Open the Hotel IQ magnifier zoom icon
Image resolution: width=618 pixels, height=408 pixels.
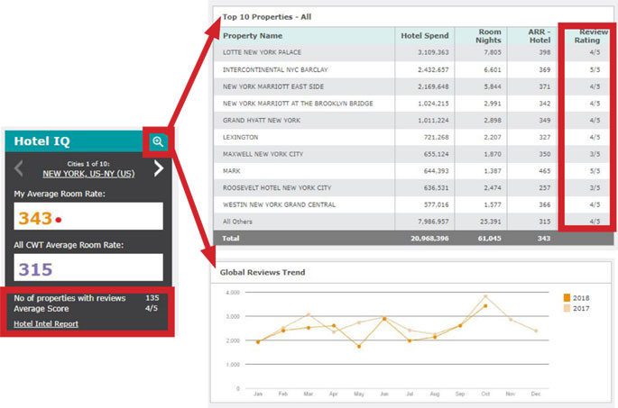point(158,141)
